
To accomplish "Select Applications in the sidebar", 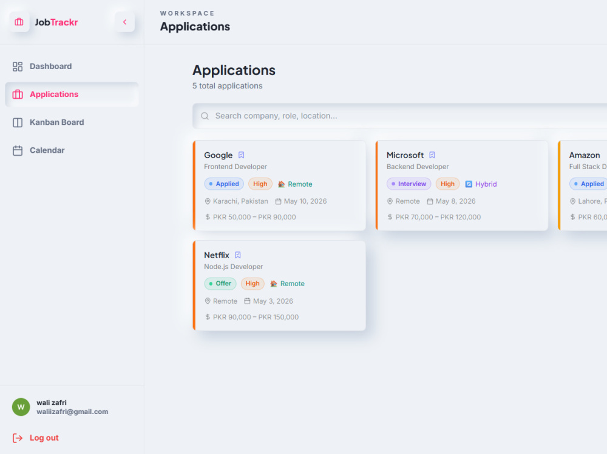I will click(x=72, y=95).
